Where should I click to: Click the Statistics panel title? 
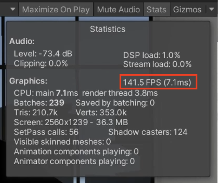click(108, 29)
